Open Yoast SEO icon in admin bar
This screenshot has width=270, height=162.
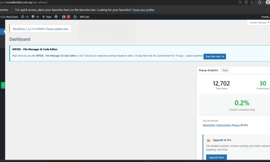coord(64,17)
